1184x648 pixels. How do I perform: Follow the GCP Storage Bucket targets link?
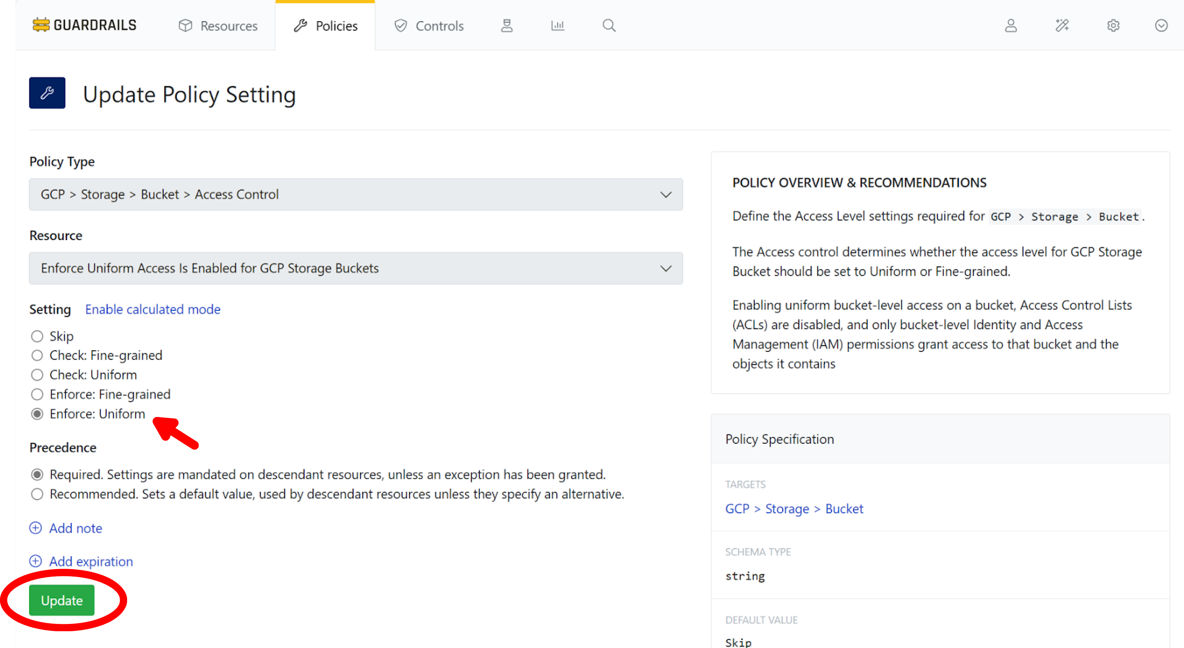[794, 508]
